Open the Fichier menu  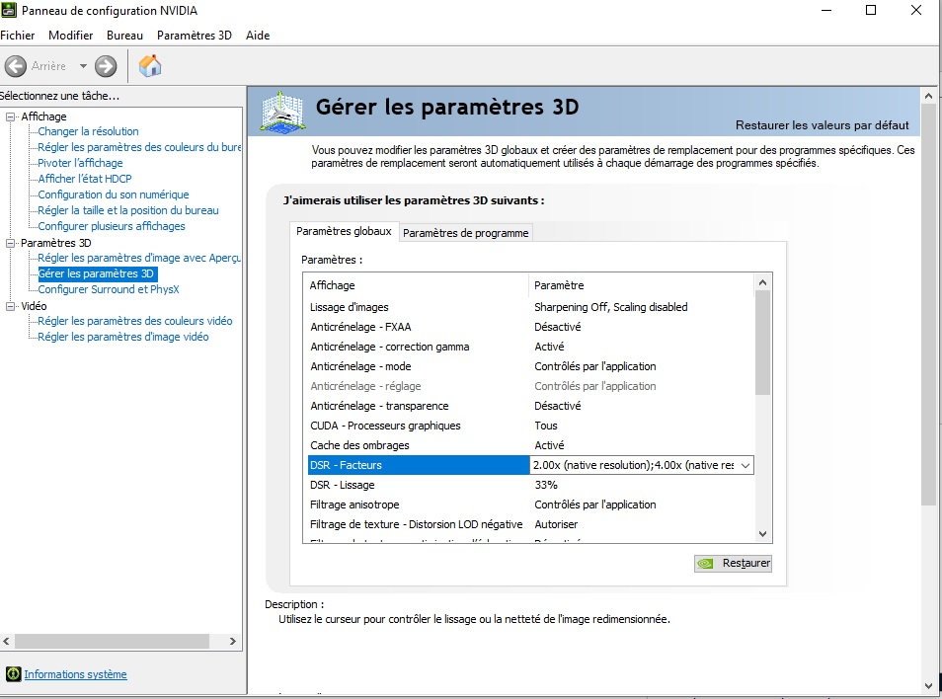point(18,36)
